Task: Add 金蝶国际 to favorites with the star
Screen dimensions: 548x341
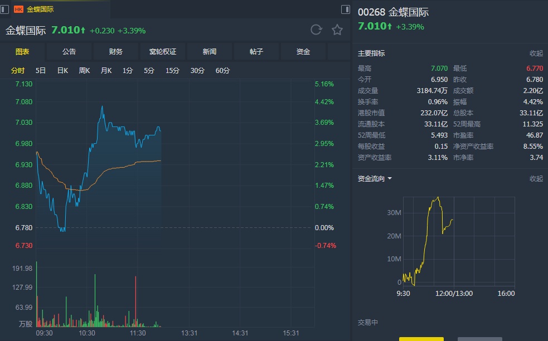Action: tap(337, 30)
